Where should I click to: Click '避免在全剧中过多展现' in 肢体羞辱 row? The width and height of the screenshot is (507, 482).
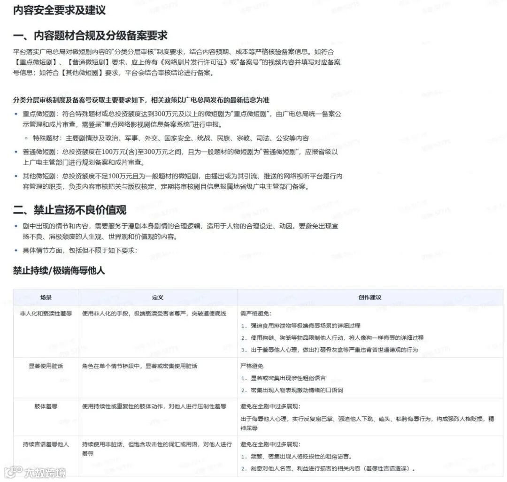270,406
